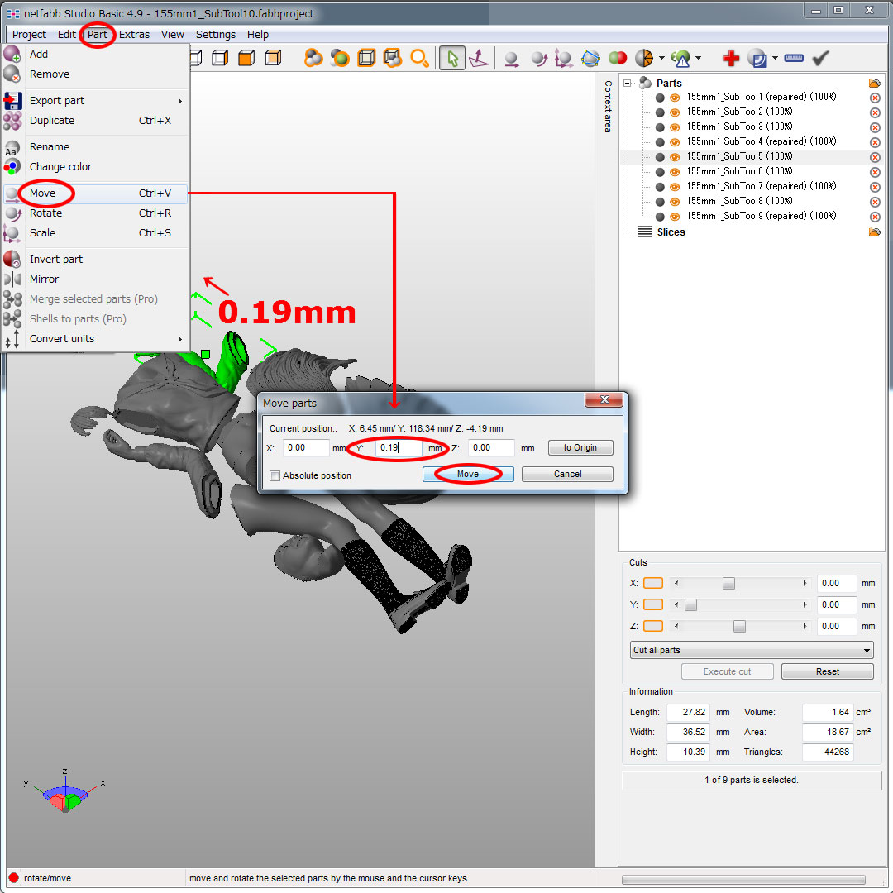Collapse the Parts tree node
This screenshot has height=893, width=893.
click(x=627, y=84)
